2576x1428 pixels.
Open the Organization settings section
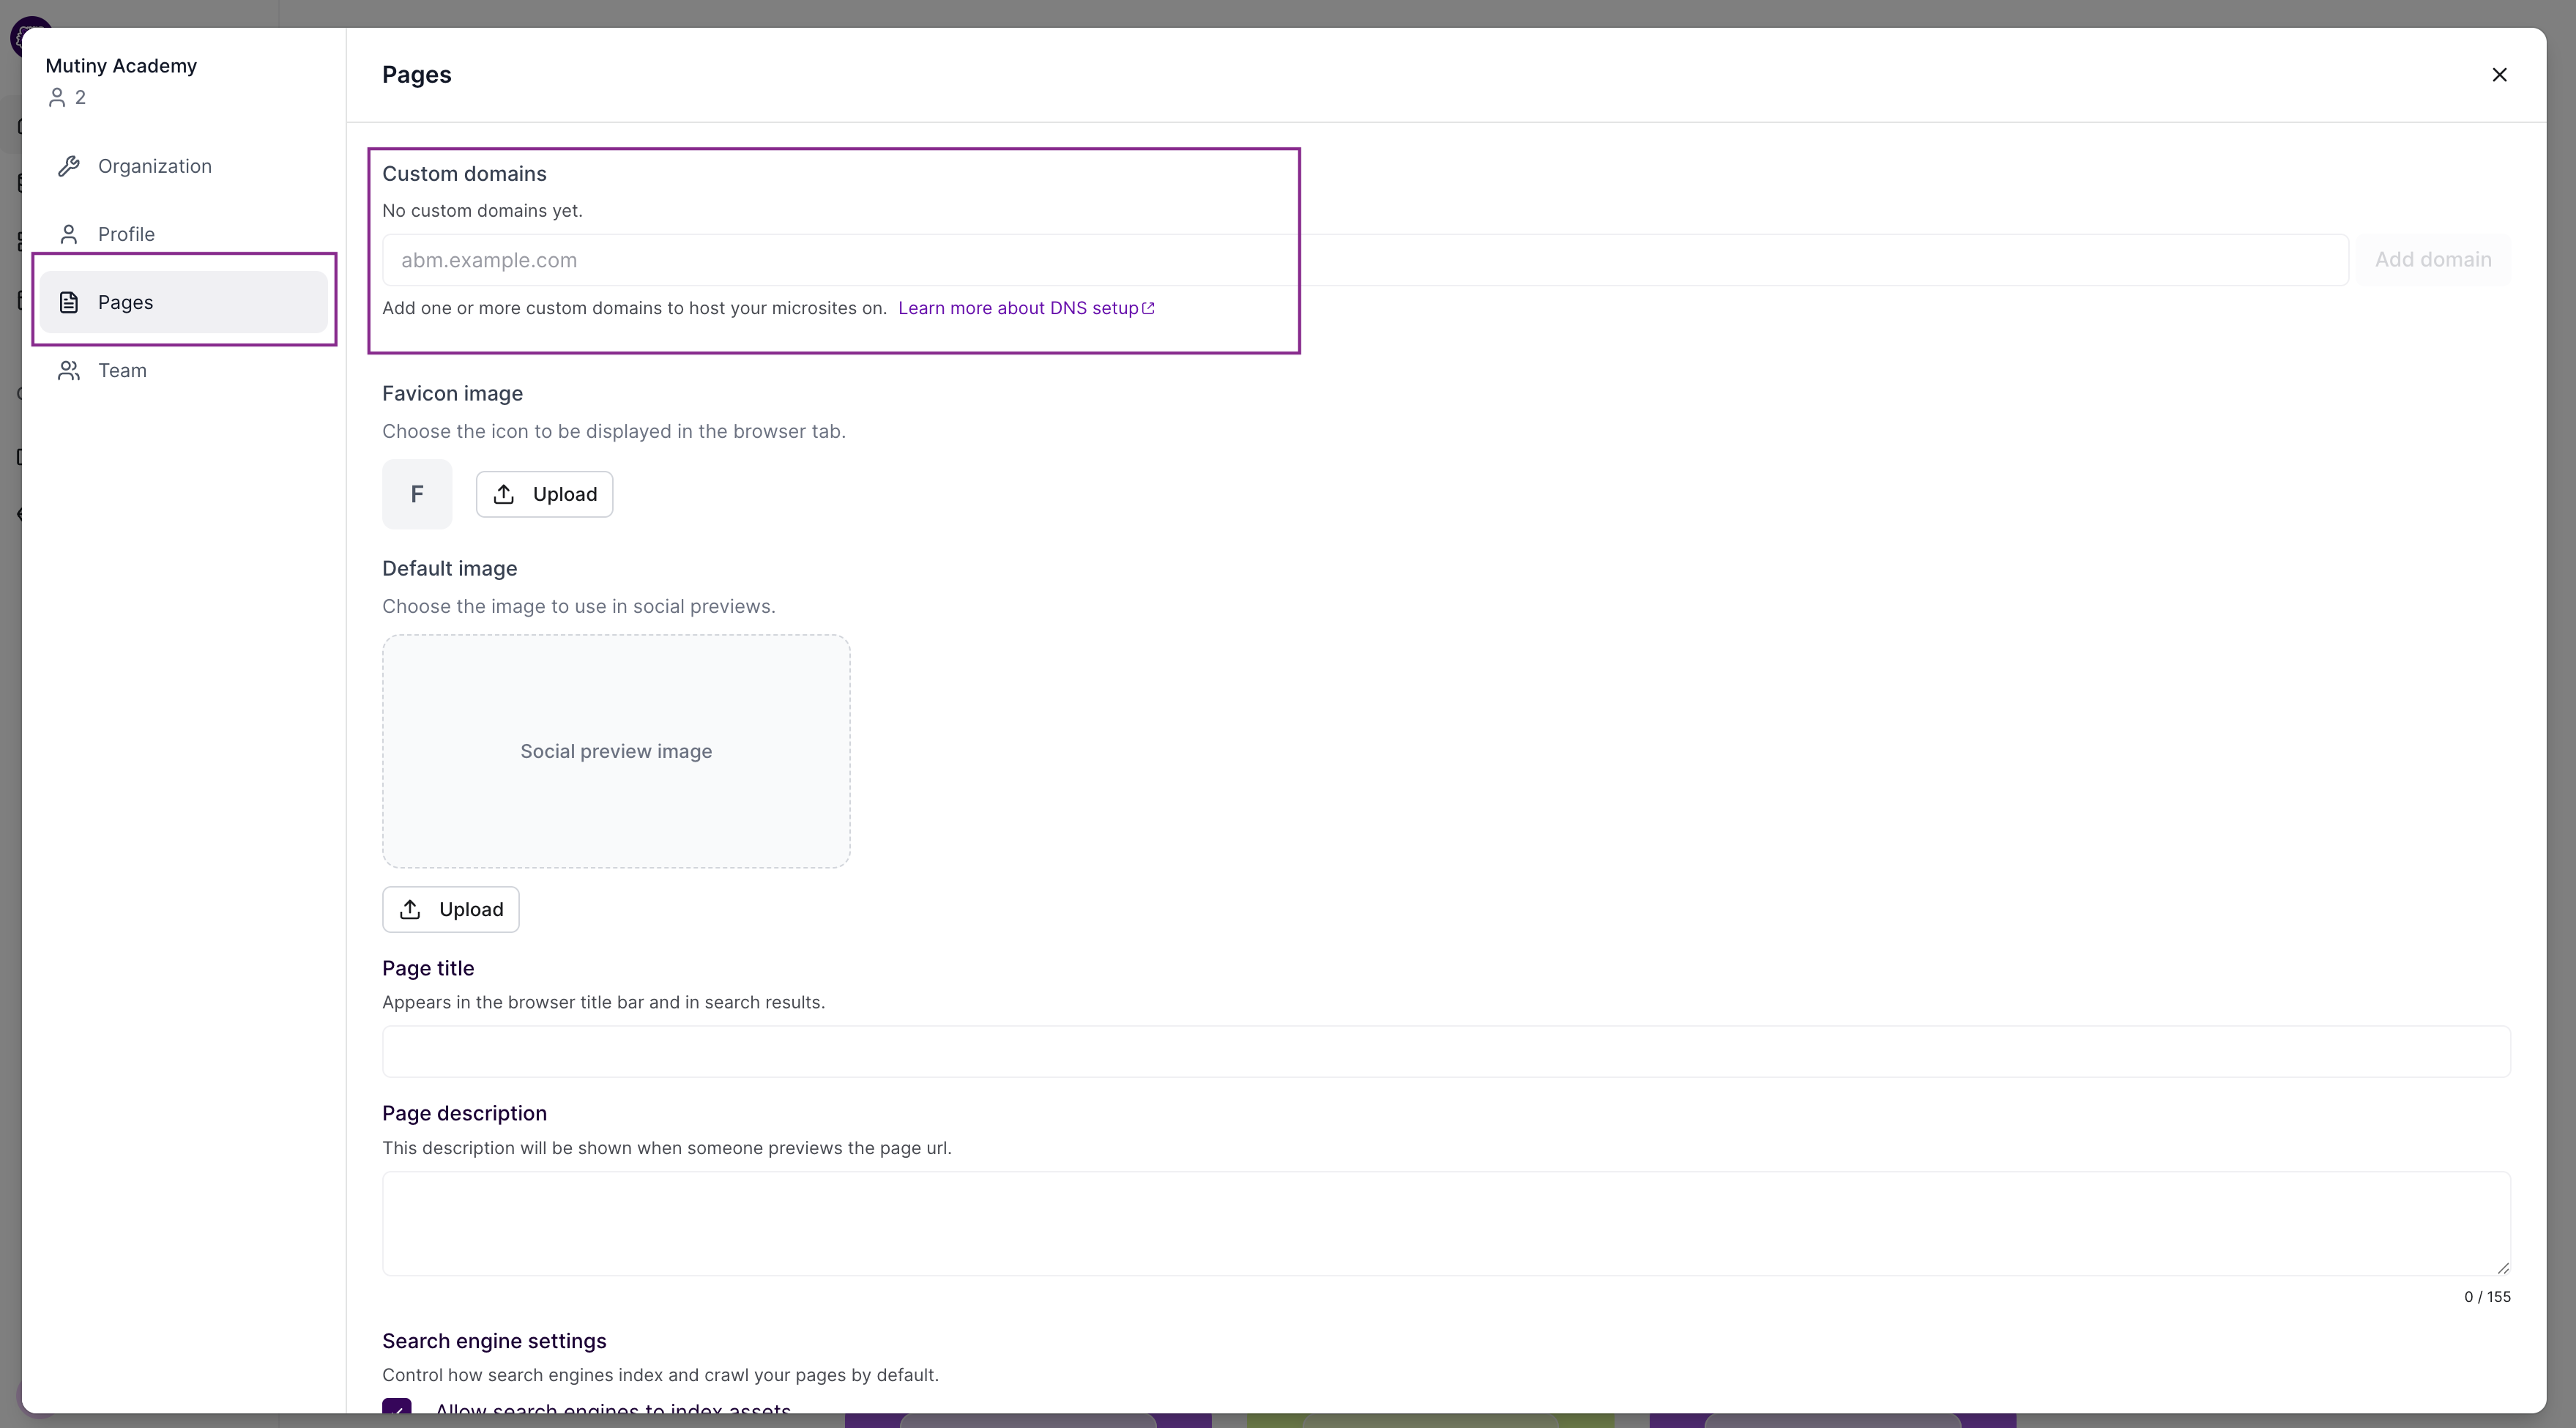pyautogui.click(x=184, y=166)
